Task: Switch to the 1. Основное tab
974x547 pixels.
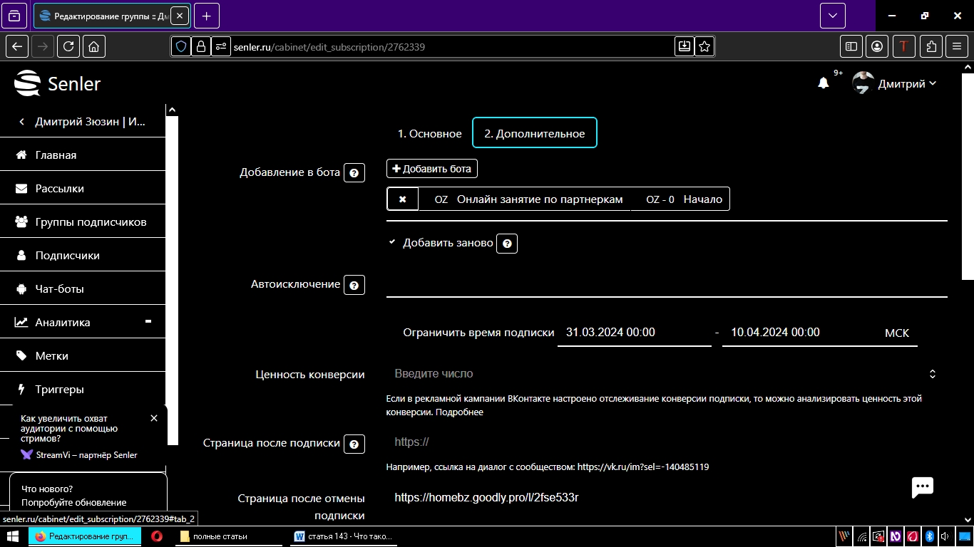Action: (x=430, y=132)
